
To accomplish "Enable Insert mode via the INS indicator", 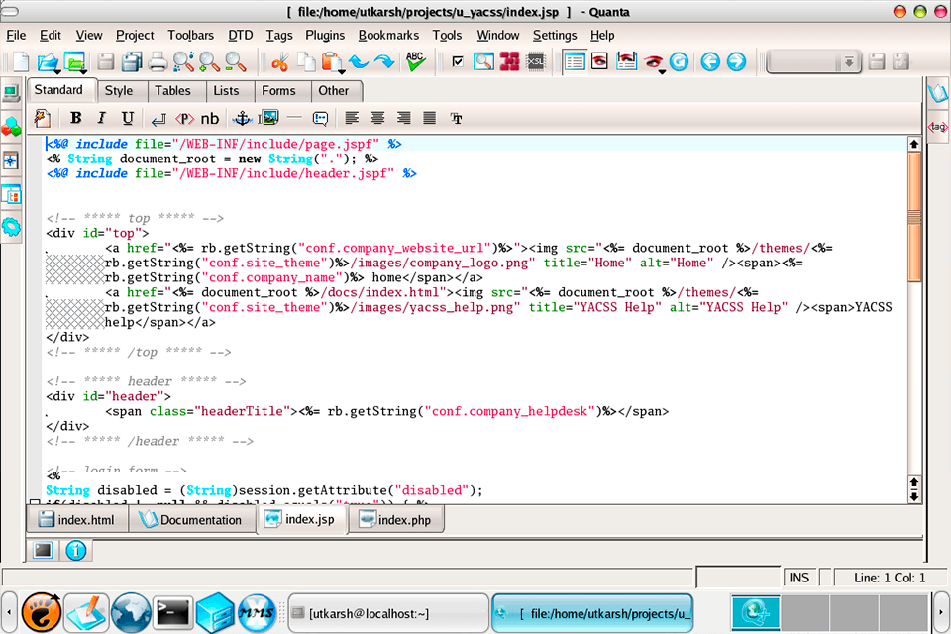I will (x=800, y=577).
